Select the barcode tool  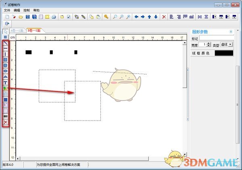tap(5, 116)
